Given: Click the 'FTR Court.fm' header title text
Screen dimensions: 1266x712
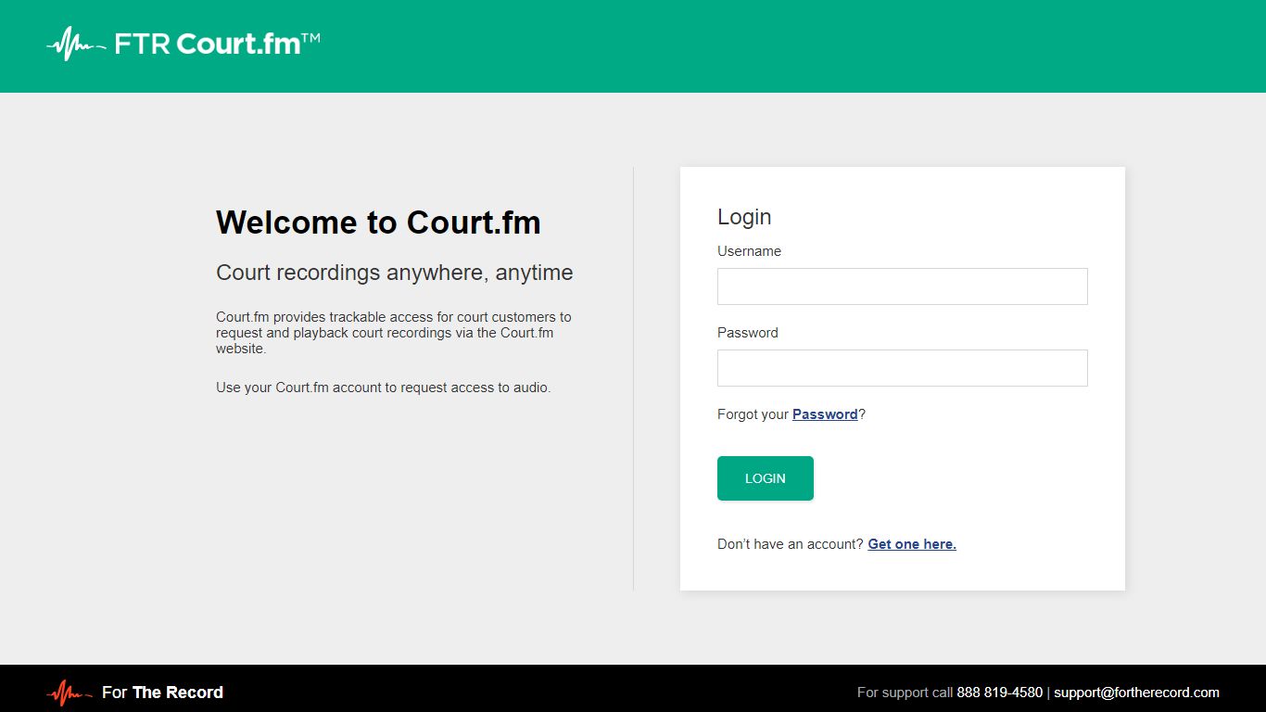Looking at the screenshot, I should [x=217, y=44].
